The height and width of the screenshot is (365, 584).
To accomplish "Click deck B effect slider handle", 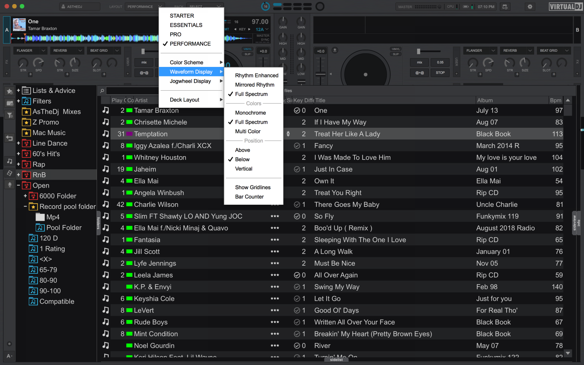I will click(x=418, y=51).
